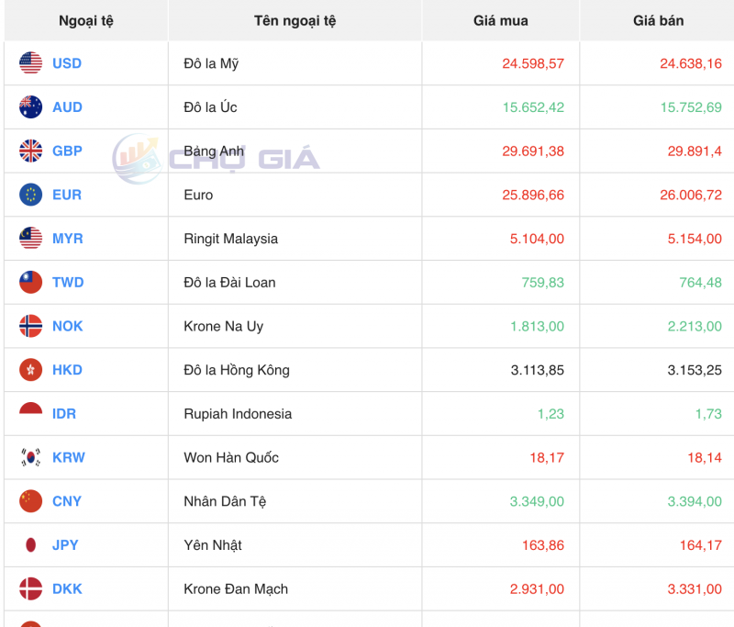Click the EUR European Union flag icon
This screenshot has width=734, height=627.
(x=30, y=195)
